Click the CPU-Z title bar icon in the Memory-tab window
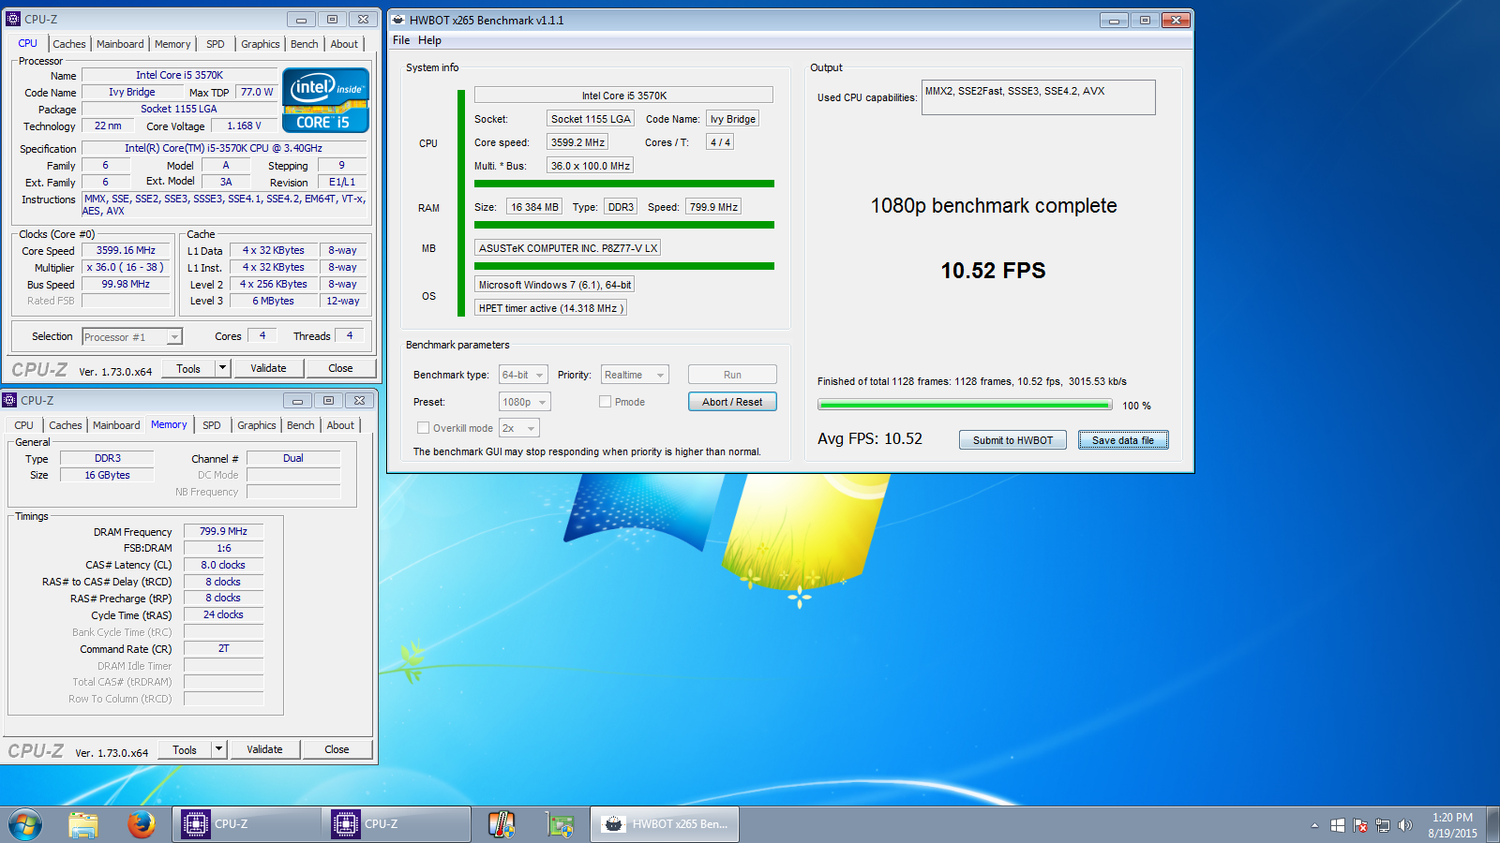 coord(9,400)
